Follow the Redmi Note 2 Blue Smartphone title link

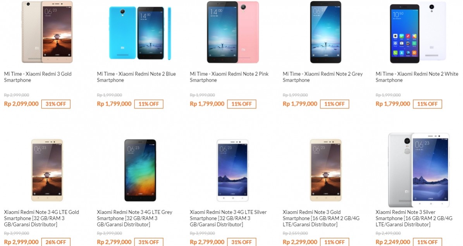click(136, 77)
